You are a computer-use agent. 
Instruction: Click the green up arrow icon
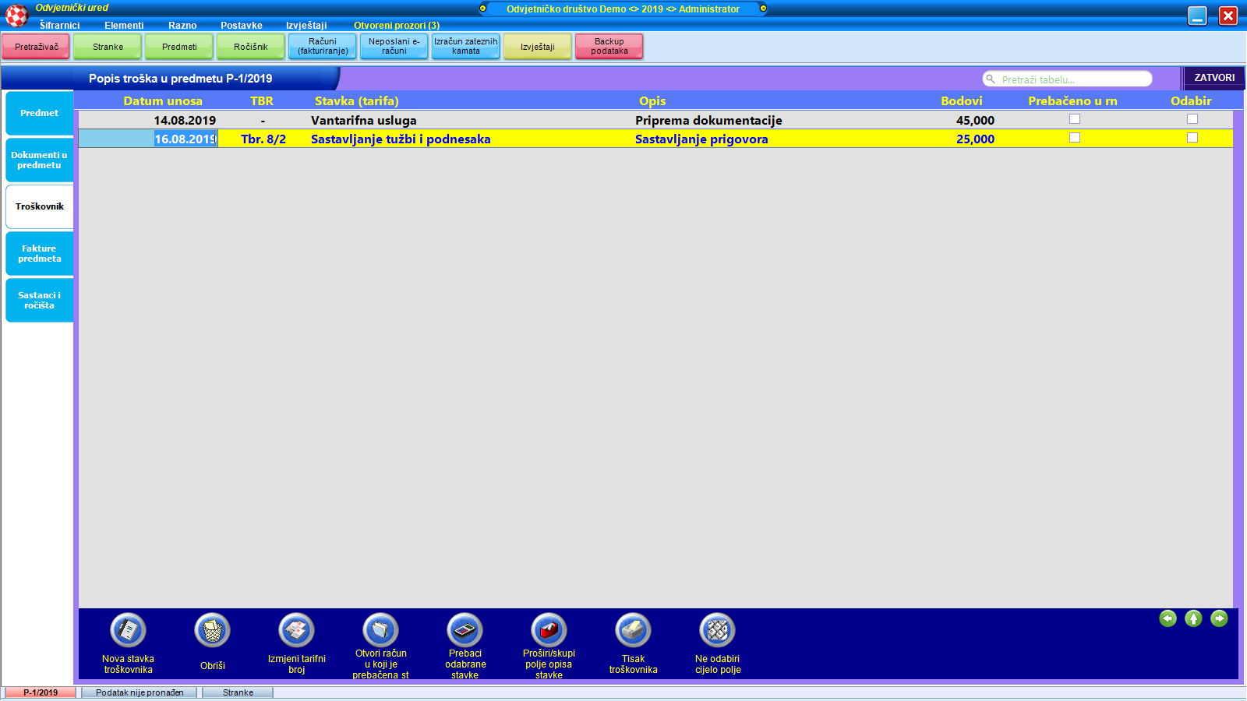pyautogui.click(x=1193, y=618)
